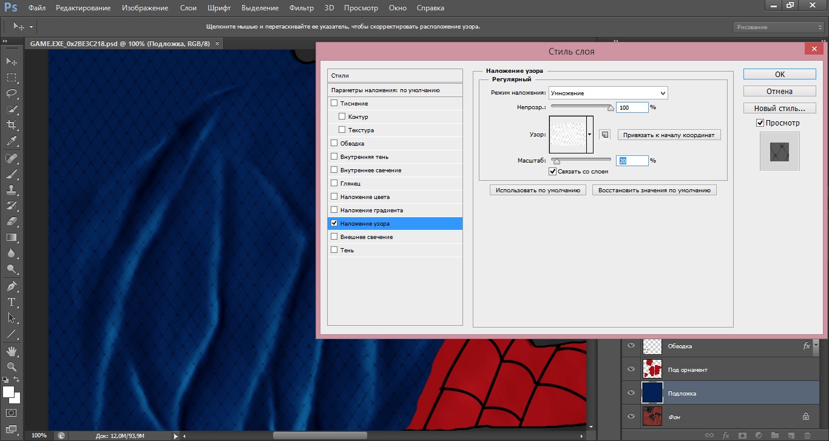829x441 pixels.
Task: Open the Move tool preset picker arrow
Action: 31,27
